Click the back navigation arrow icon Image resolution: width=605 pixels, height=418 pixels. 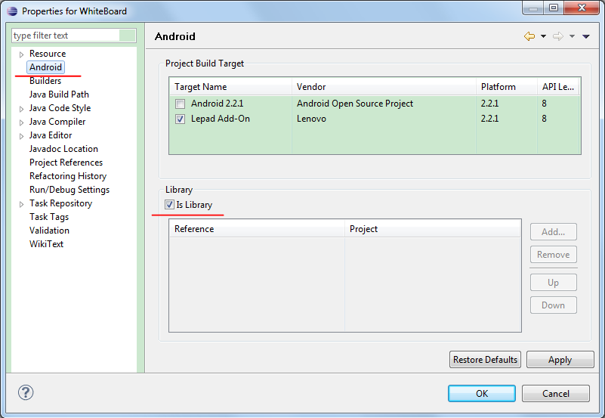pyautogui.click(x=529, y=36)
